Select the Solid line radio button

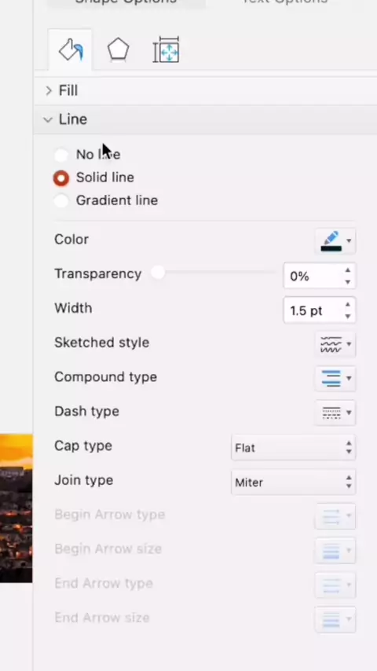point(61,178)
